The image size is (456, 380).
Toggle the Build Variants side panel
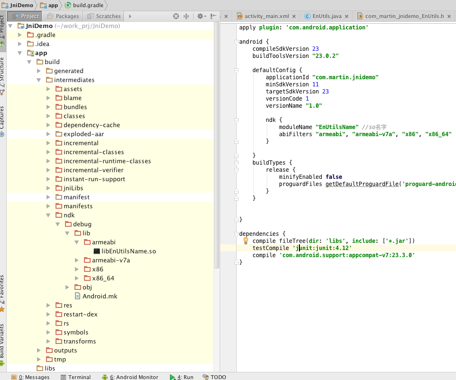tap(3, 342)
